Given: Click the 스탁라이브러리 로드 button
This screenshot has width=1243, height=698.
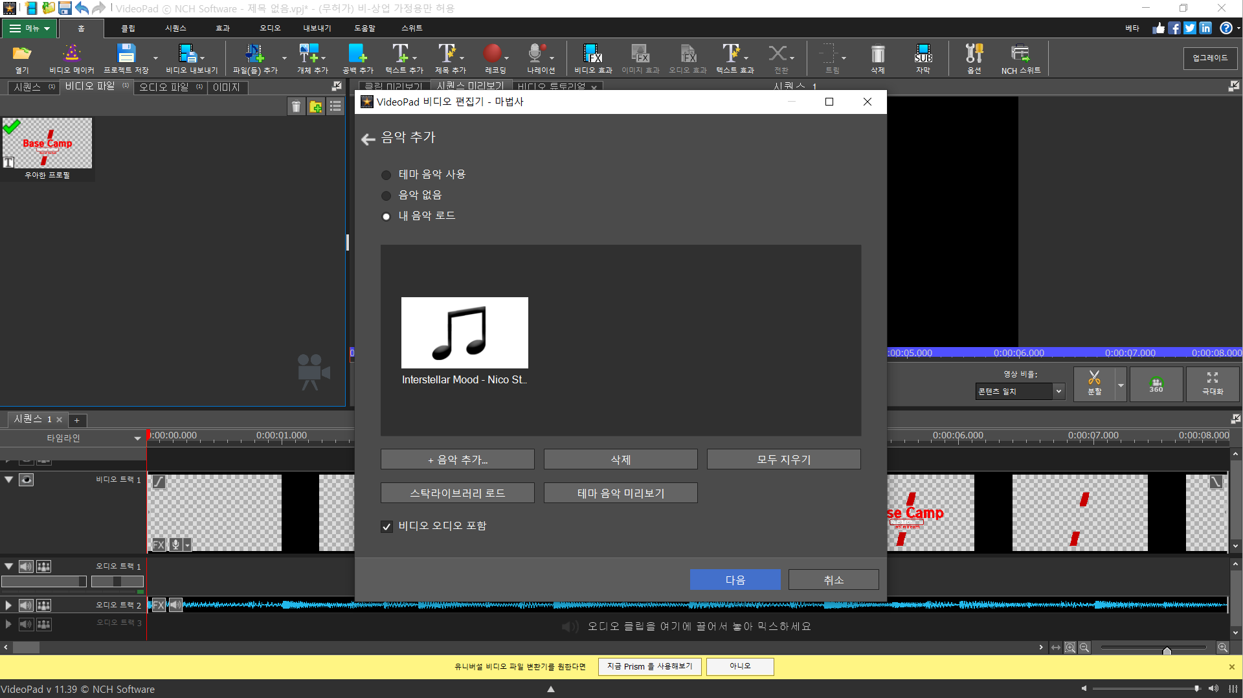Looking at the screenshot, I should point(458,493).
